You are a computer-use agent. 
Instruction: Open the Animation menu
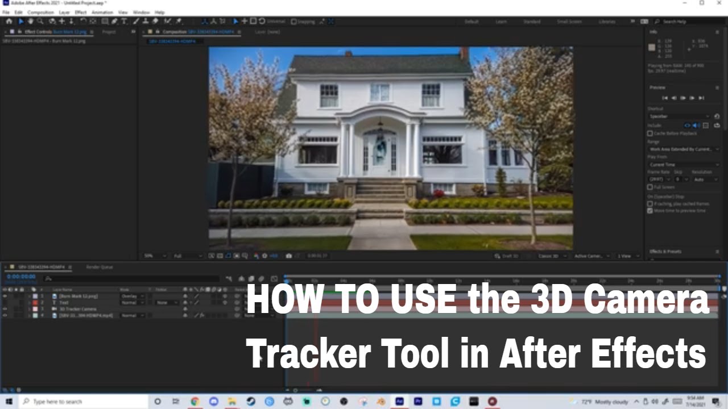(102, 12)
